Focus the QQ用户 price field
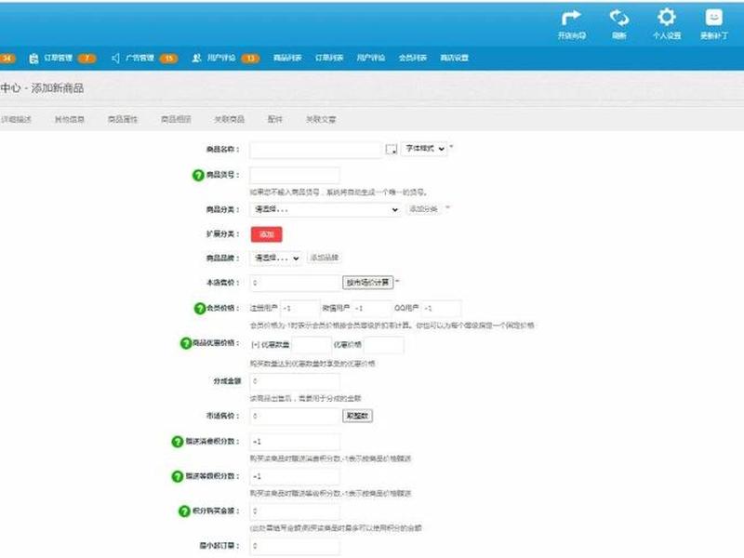 (441, 309)
